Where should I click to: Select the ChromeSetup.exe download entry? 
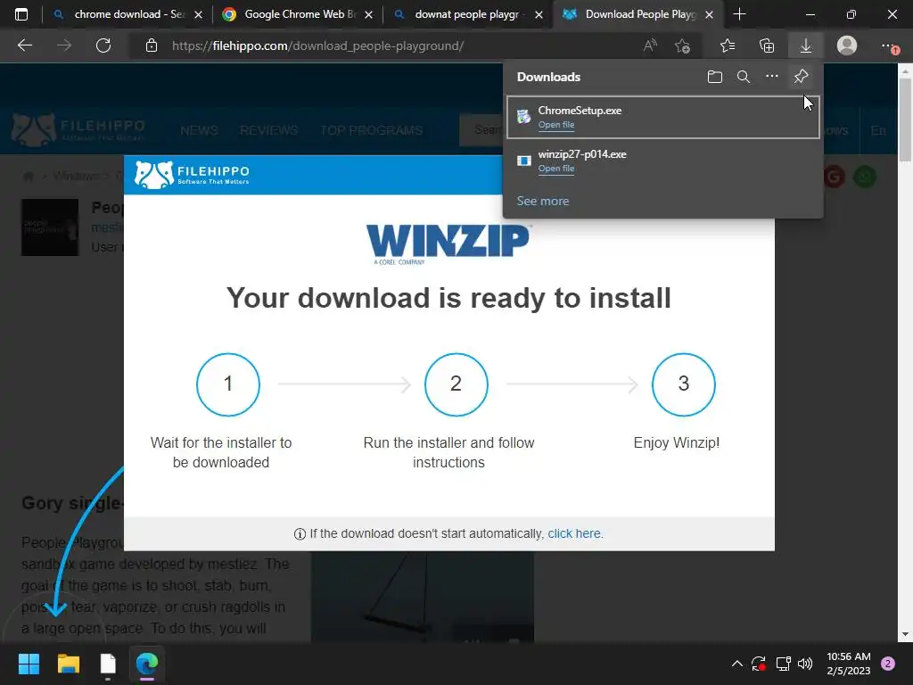[662, 117]
